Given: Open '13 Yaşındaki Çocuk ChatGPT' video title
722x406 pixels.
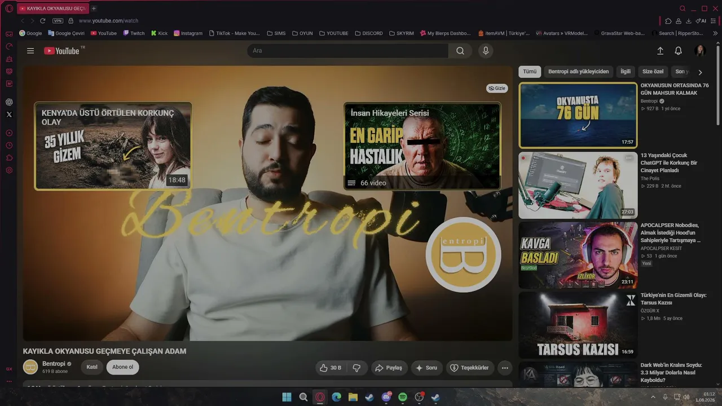Looking at the screenshot, I should click(669, 163).
